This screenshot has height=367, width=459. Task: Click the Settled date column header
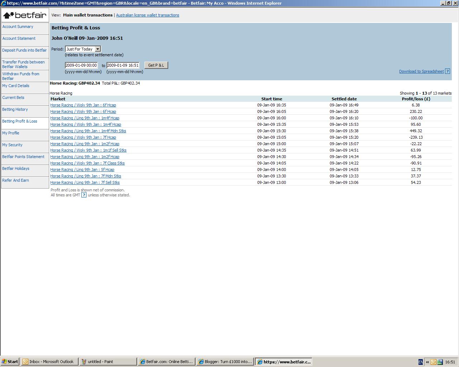[344, 99]
